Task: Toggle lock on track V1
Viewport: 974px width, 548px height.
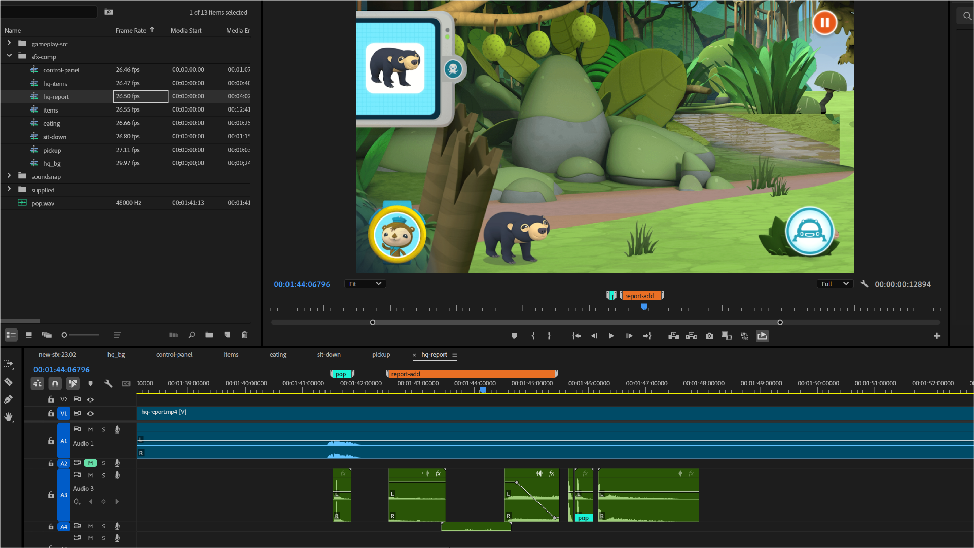Action: tap(51, 414)
